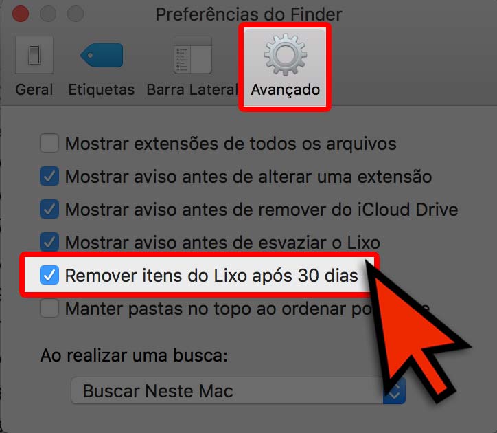The width and height of the screenshot is (497, 433).
Task: Enable Mostrar extensões de todos os arquivos
Action: (x=49, y=143)
